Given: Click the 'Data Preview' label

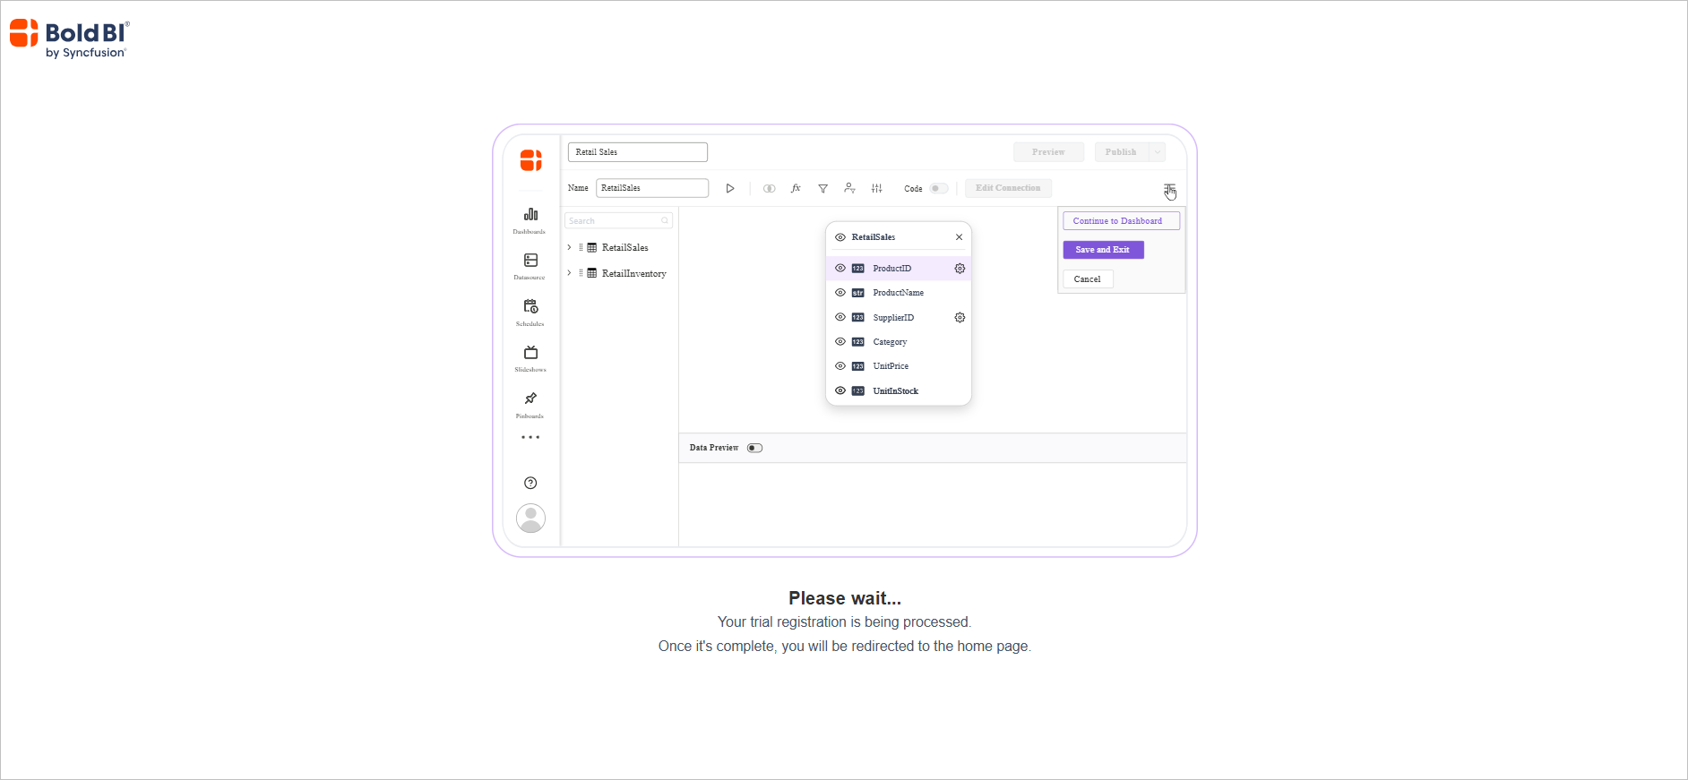Looking at the screenshot, I should 714,448.
